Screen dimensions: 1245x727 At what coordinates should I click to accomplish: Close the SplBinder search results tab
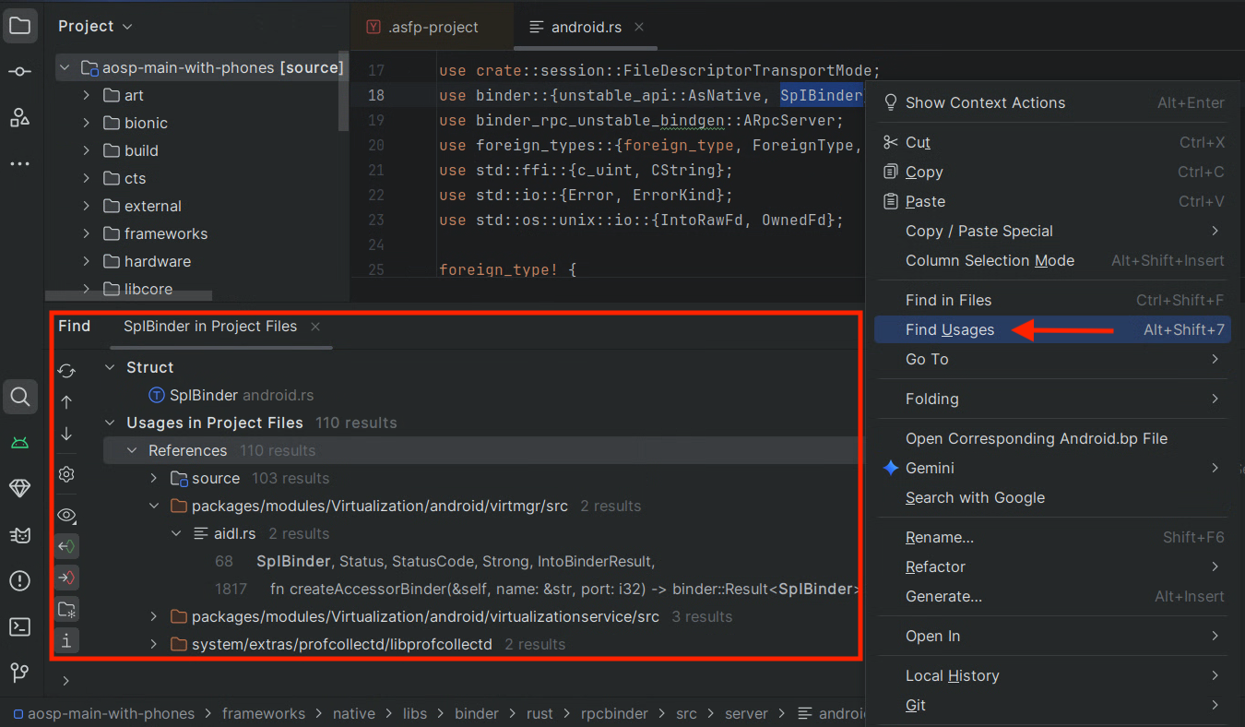pyautogui.click(x=314, y=326)
